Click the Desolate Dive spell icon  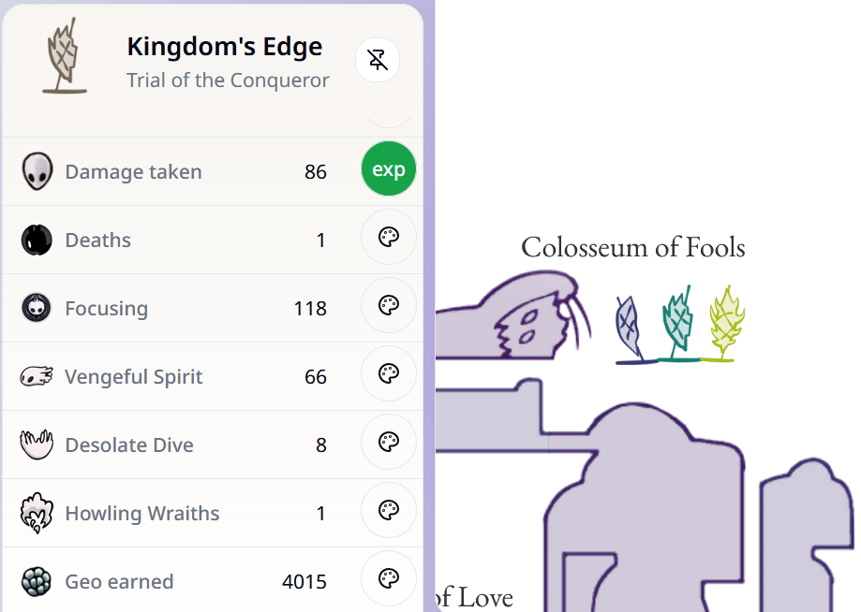click(x=37, y=444)
